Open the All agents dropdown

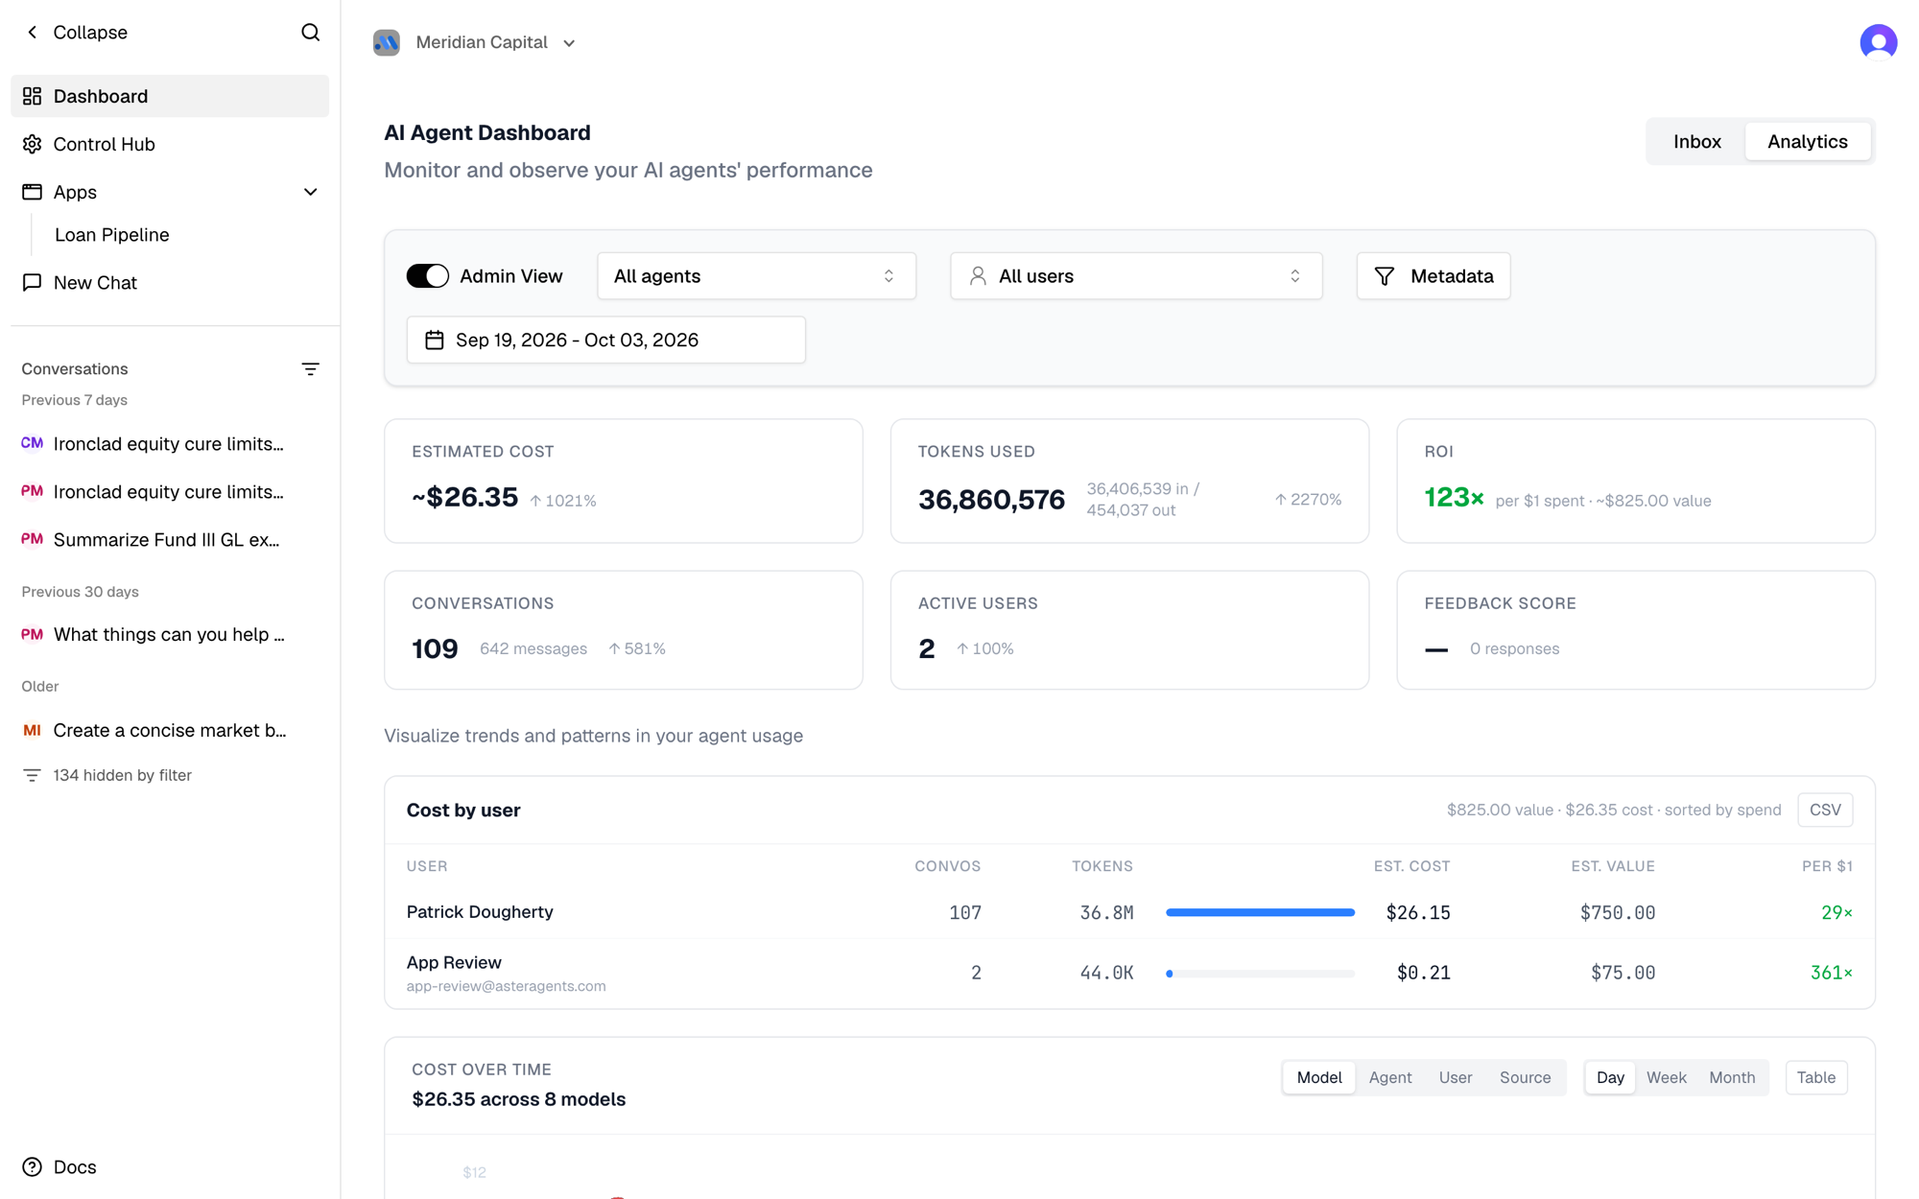756,276
